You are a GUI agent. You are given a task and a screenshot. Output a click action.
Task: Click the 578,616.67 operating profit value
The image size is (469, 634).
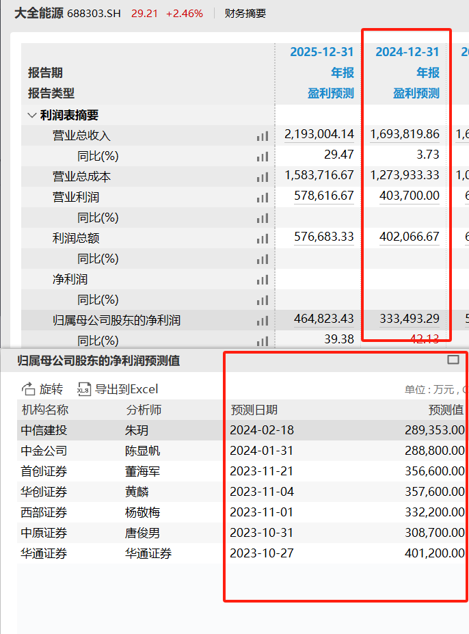click(324, 196)
